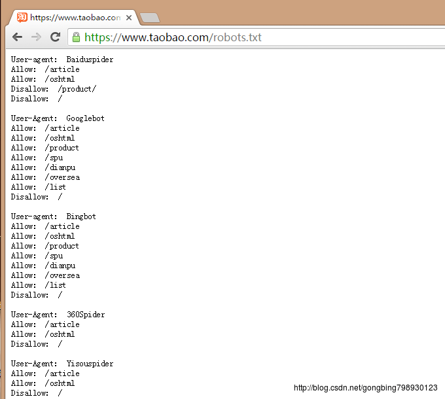This screenshot has width=445, height=399.
Task: Click the green secure padlock icon
Action: 76,37
